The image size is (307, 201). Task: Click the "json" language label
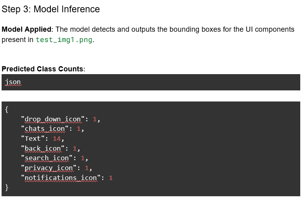tap(13, 82)
